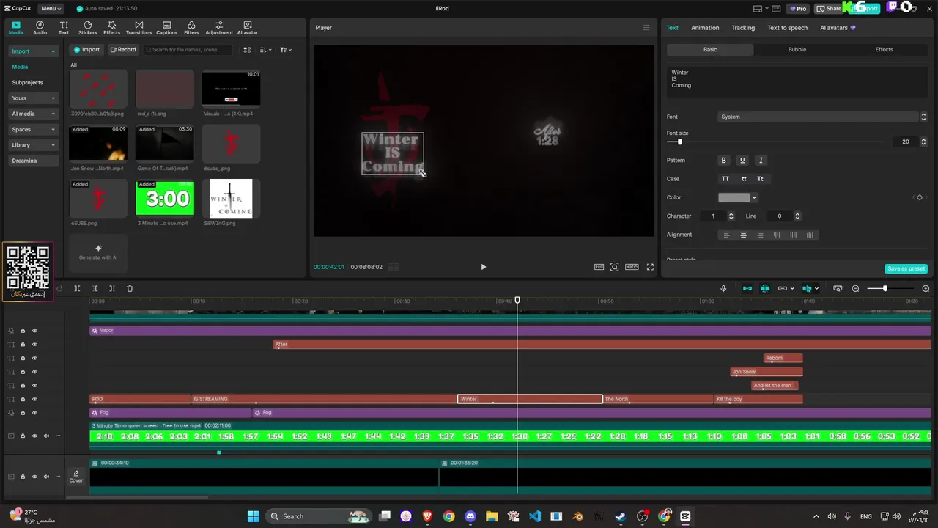Click the media search input field
The image size is (938, 528).
tap(188, 50)
